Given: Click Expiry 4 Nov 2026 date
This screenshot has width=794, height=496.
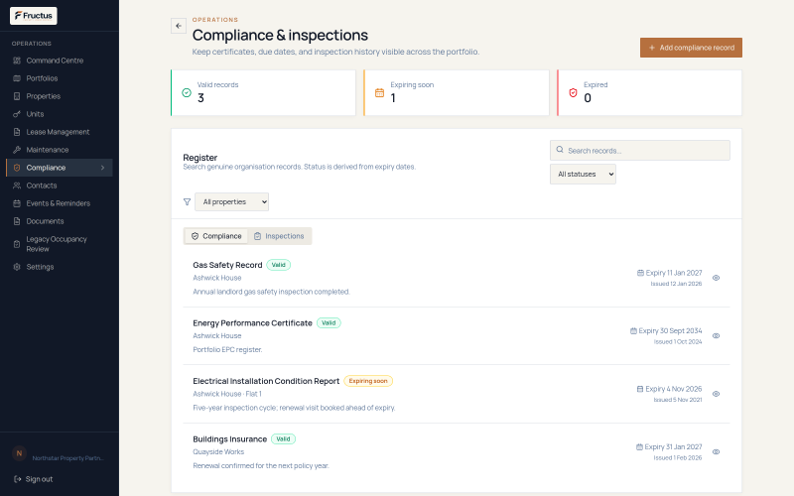Looking at the screenshot, I should (x=669, y=389).
